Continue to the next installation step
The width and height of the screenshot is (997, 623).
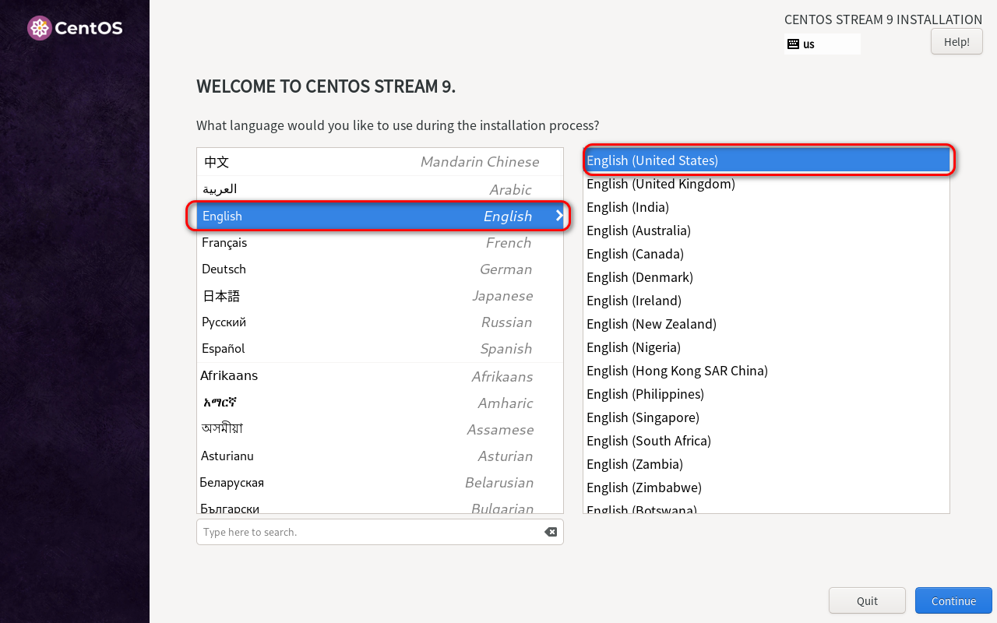point(953,600)
